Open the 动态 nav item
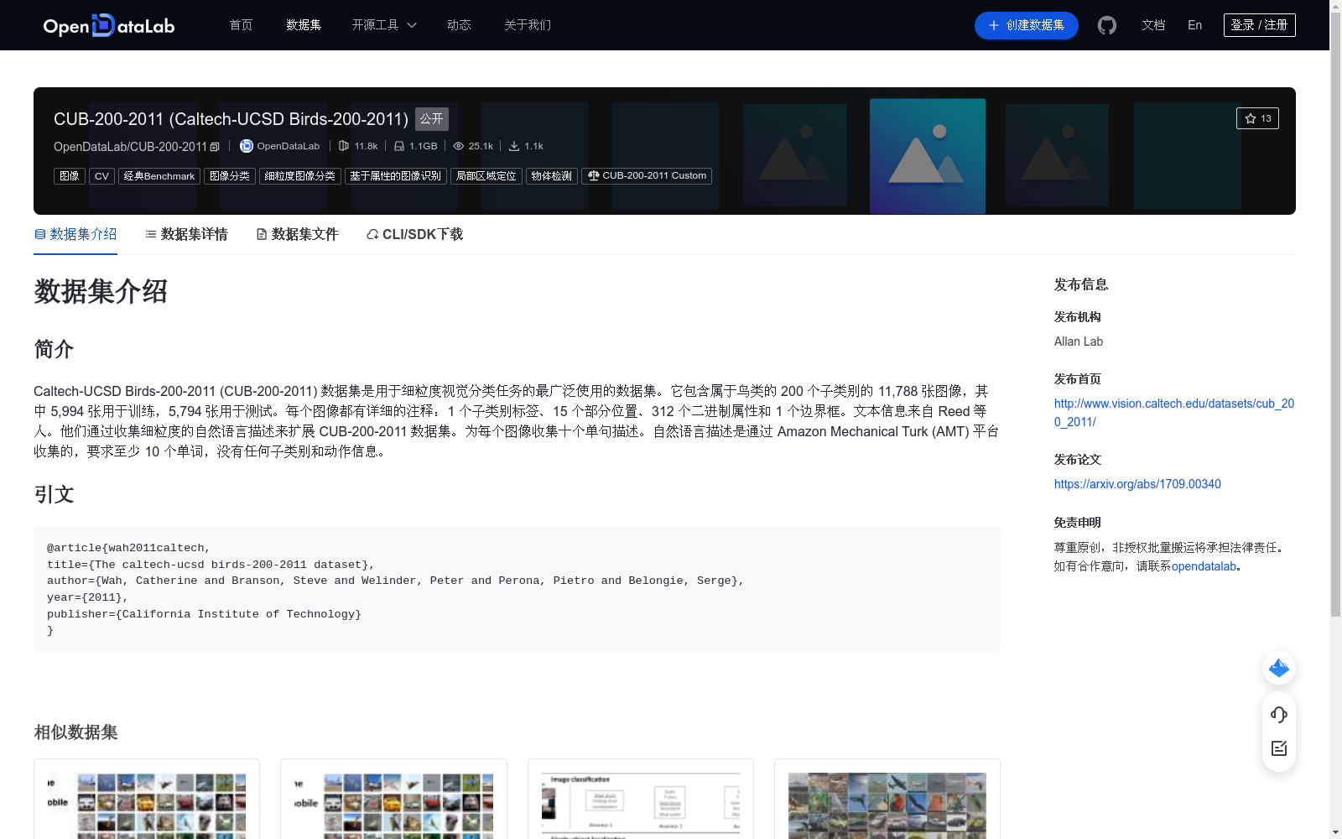 coord(459,25)
